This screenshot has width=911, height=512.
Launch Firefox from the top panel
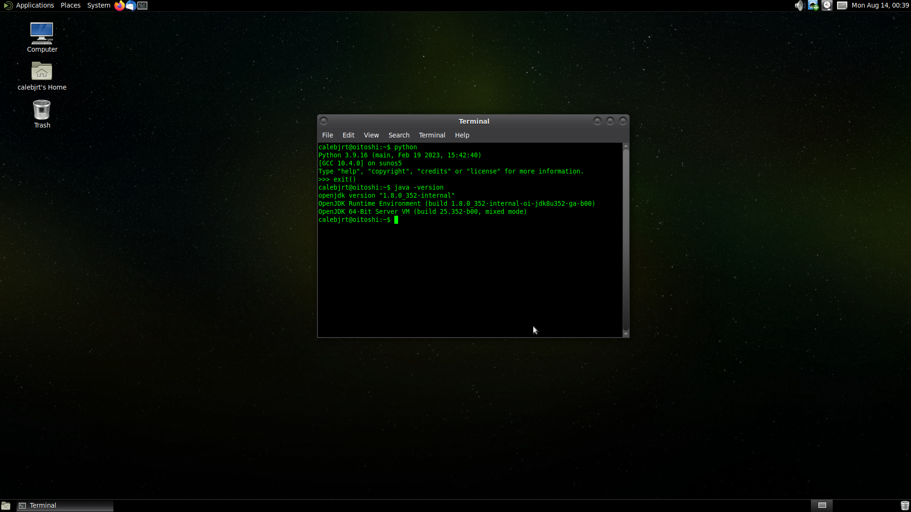click(x=119, y=6)
